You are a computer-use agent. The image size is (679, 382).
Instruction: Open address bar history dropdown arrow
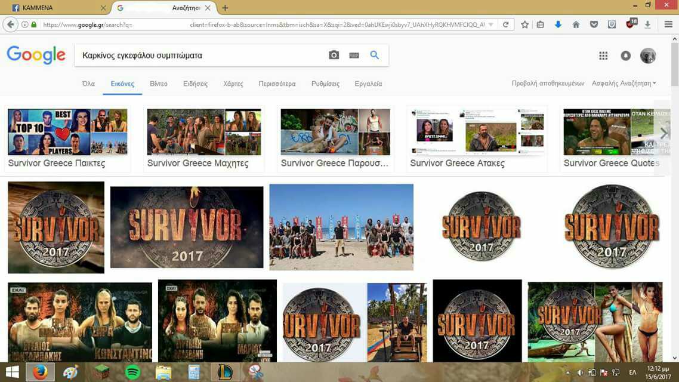pos(490,24)
